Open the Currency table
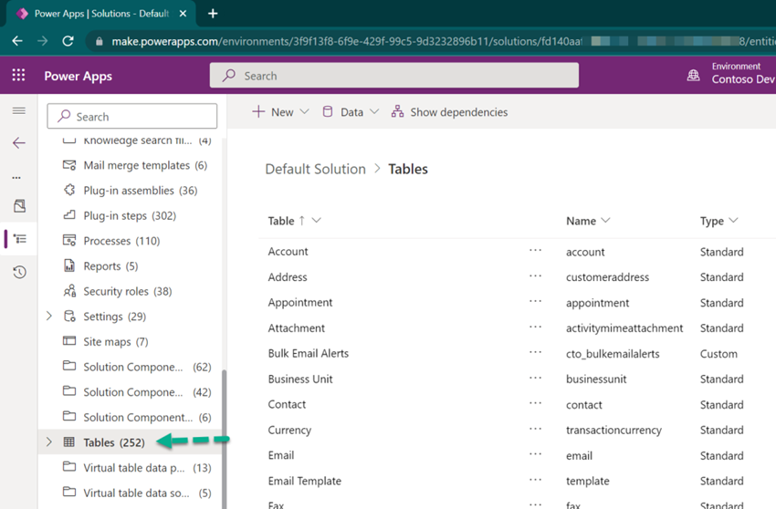776x509 pixels. (x=289, y=430)
